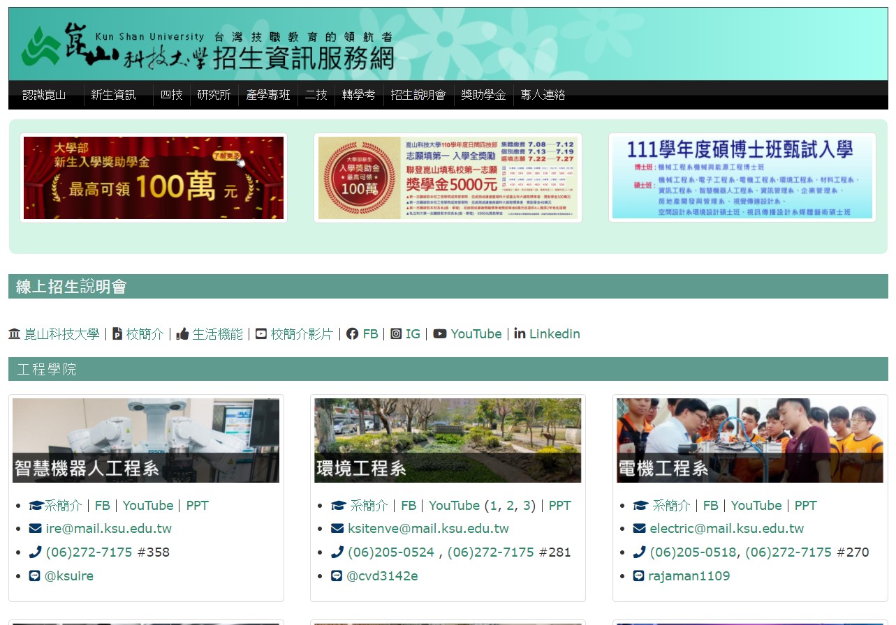This screenshot has height=625, width=896.
Task: Click the phone icon under 電機工程系
Action: 639,552
